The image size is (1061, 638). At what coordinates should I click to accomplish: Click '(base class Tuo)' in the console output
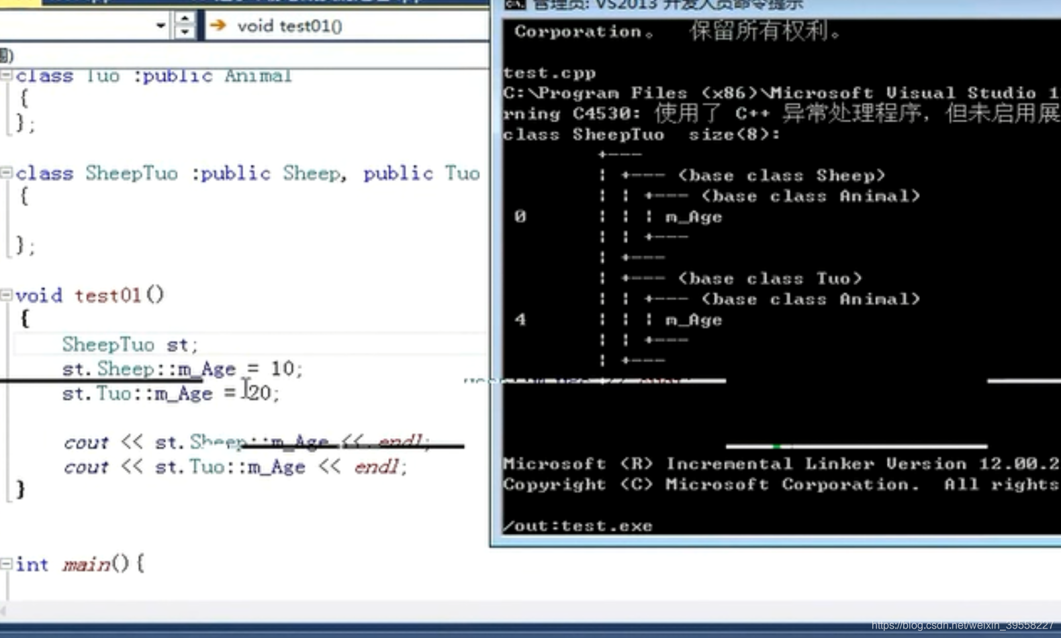click(x=770, y=278)
